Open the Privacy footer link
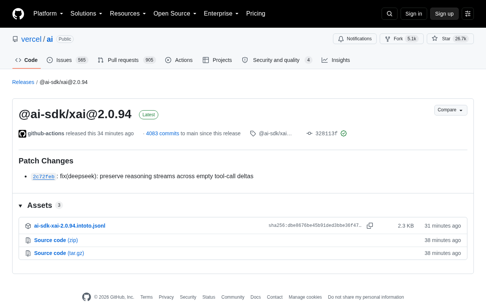Screen dimensions: 486x304 [x=166, y=297]
